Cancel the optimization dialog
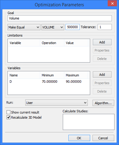 click(103, 138)
